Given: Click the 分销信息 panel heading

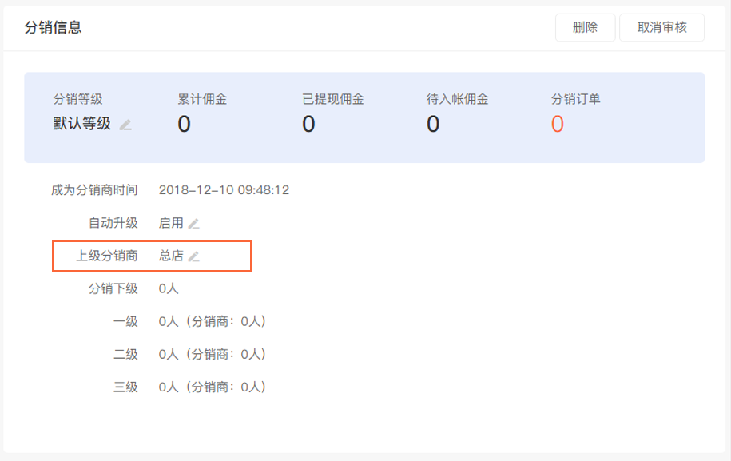Looking at the screenshot, I should 54,28.
